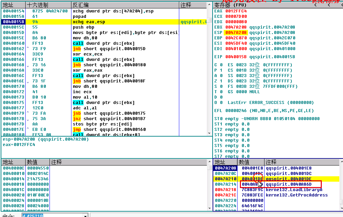Click ESI register value 0045DF40
343x217 pixels.
pyautogui.click(x=236, y=43)
